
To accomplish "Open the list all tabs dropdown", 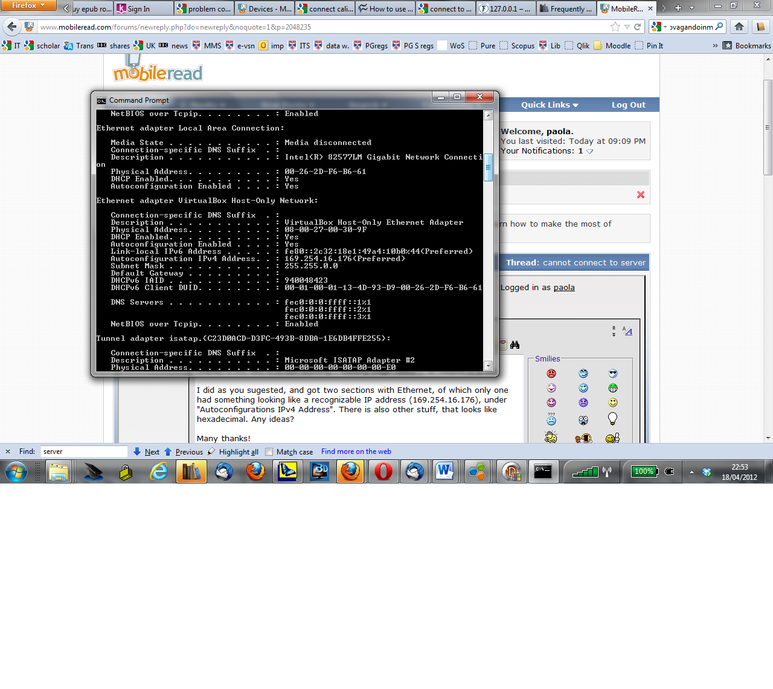I will pyautogui.click(x=691, y=8).
